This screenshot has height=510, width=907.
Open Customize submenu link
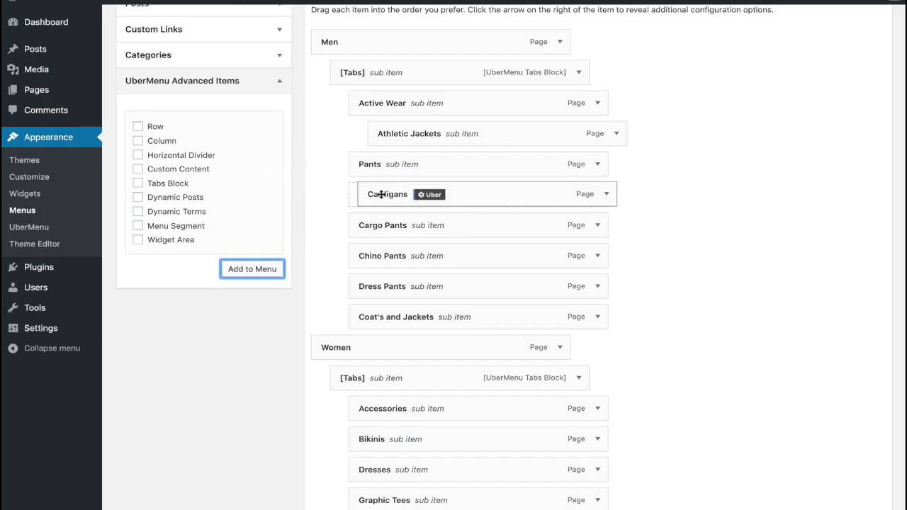pos(29,176)
